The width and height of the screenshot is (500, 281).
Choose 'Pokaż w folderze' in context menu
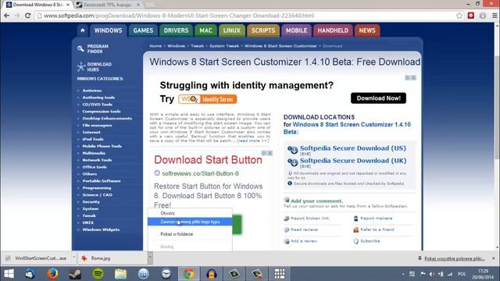(x=177, y=234)
